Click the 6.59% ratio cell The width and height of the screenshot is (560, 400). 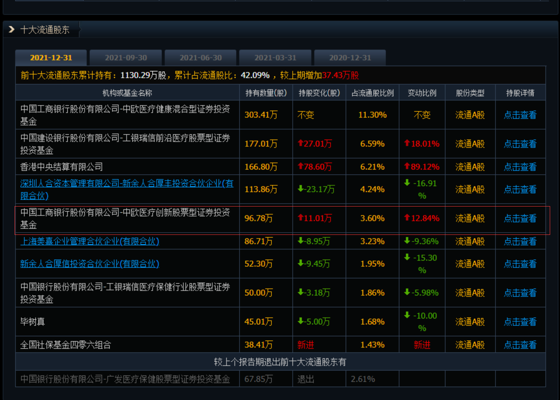coord(372,144)
